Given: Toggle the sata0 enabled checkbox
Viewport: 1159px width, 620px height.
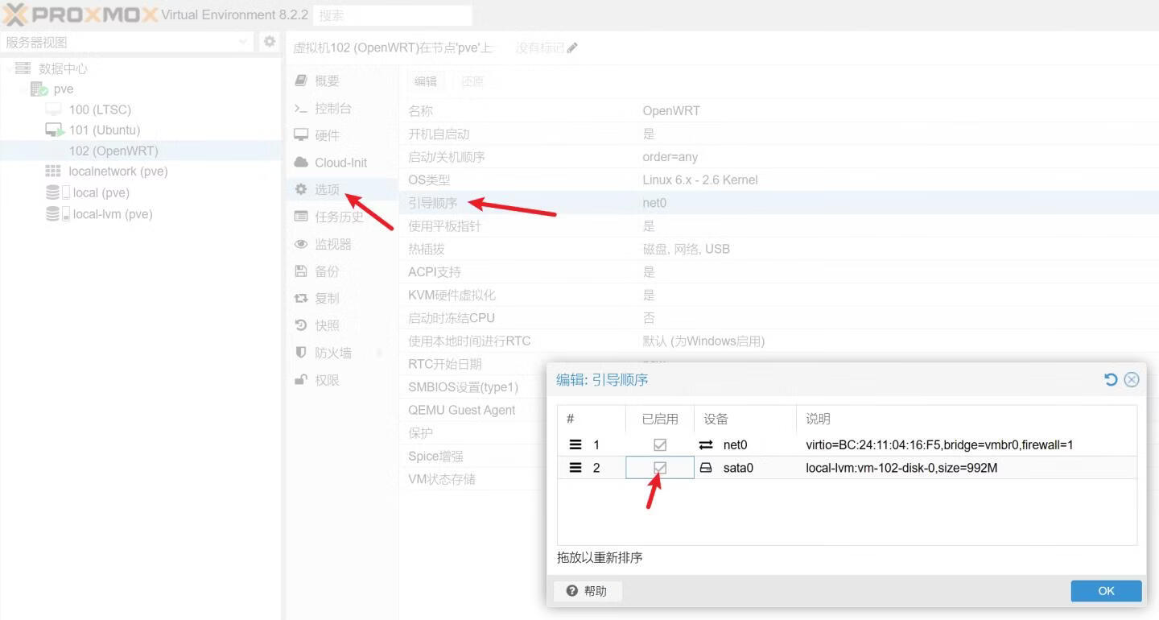Looking at the screenshot, I should click(660, 468).
